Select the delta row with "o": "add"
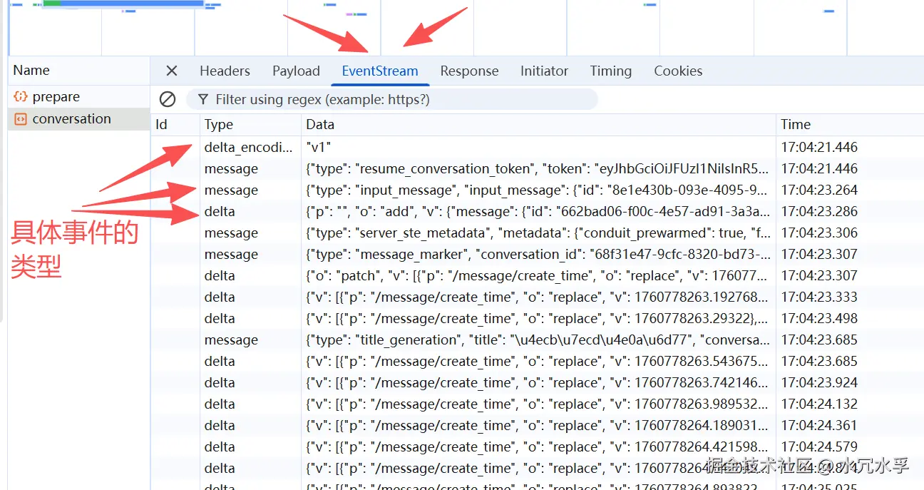 537,211
